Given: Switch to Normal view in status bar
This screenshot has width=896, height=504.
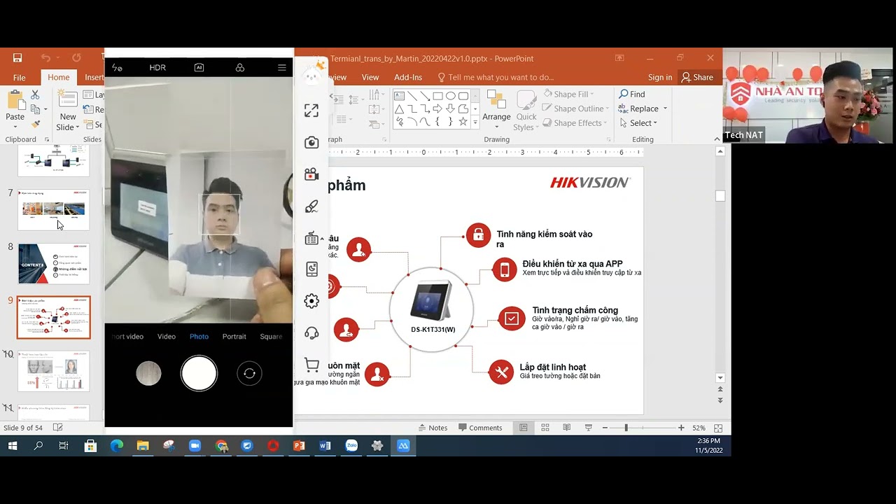Looking at the screenshot, I should point(524,428).
